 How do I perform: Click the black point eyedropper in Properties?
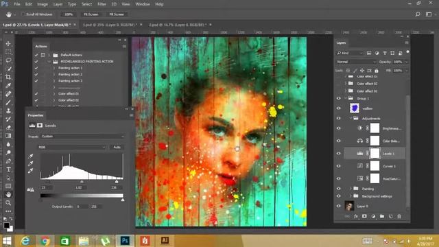[30, 156]
